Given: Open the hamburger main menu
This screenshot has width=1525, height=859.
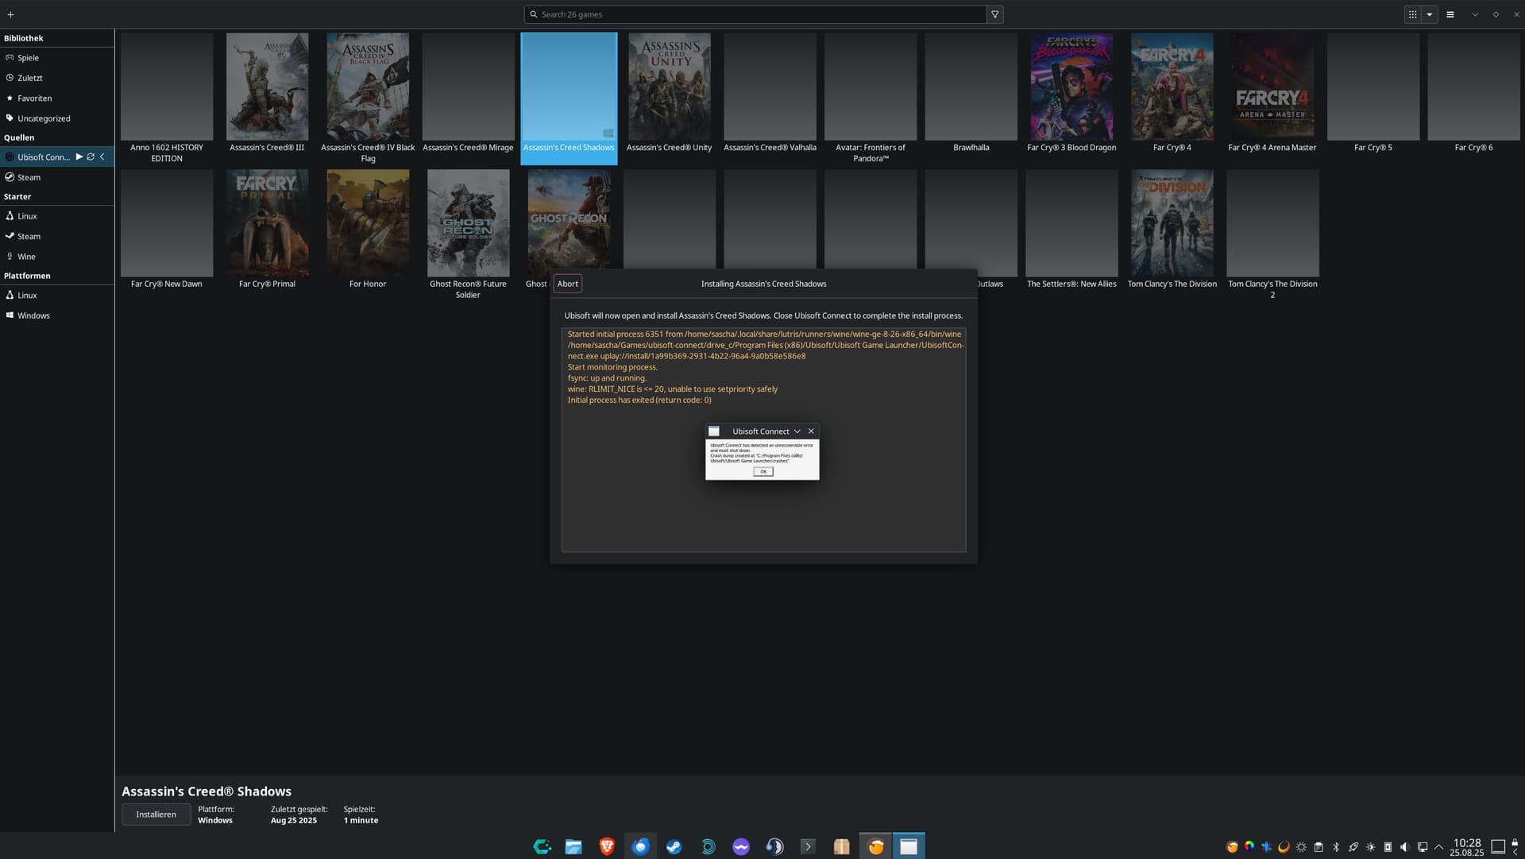Looking at the screenshot, I should coord(1450,14).
